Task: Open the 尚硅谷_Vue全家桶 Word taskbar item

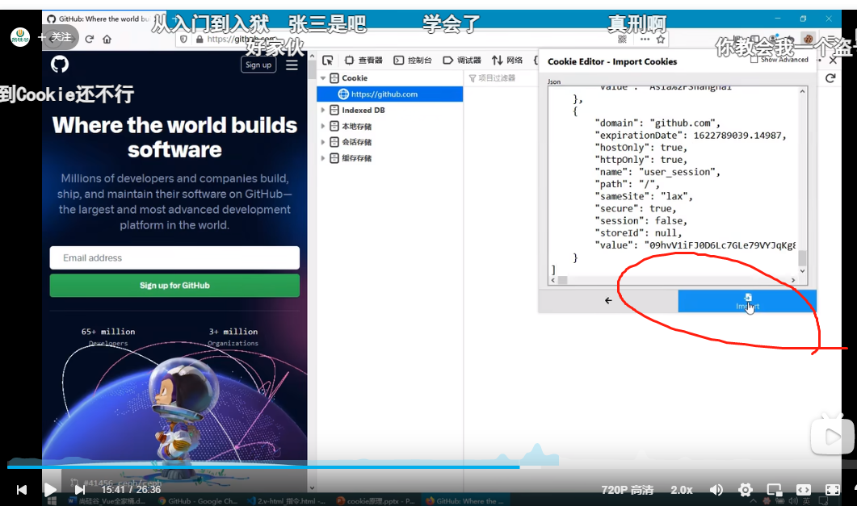Action: (108, 500)
